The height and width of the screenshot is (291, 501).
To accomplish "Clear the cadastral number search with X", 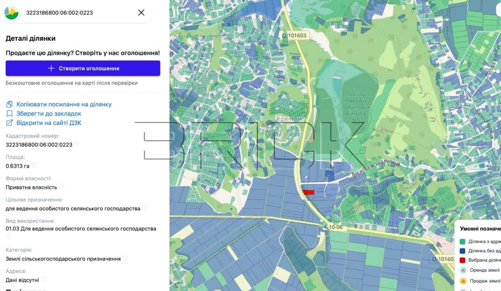I will (141, 13).
